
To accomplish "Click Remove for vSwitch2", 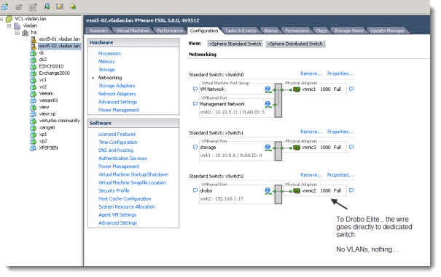I will pyautogui.click(x=311, y=174).
